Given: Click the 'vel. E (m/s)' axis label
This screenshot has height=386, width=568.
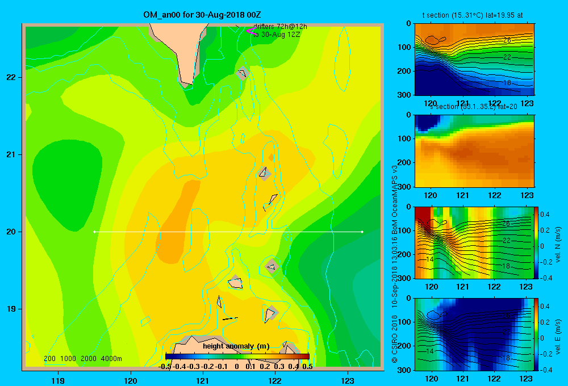Looking at the screenshot, I should pyautogui.click(x=558, y=337).
